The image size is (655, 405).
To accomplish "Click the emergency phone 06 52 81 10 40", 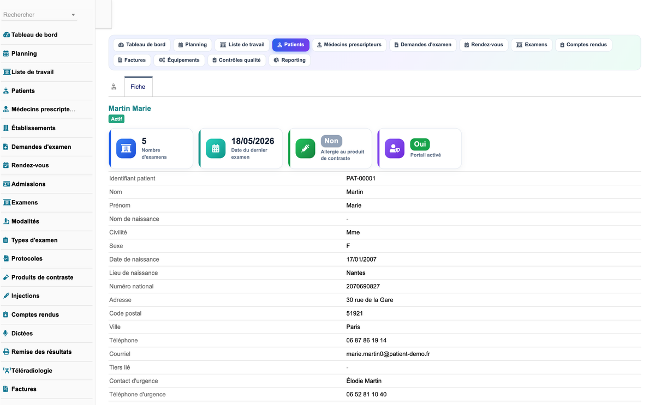I will point(366,394).
